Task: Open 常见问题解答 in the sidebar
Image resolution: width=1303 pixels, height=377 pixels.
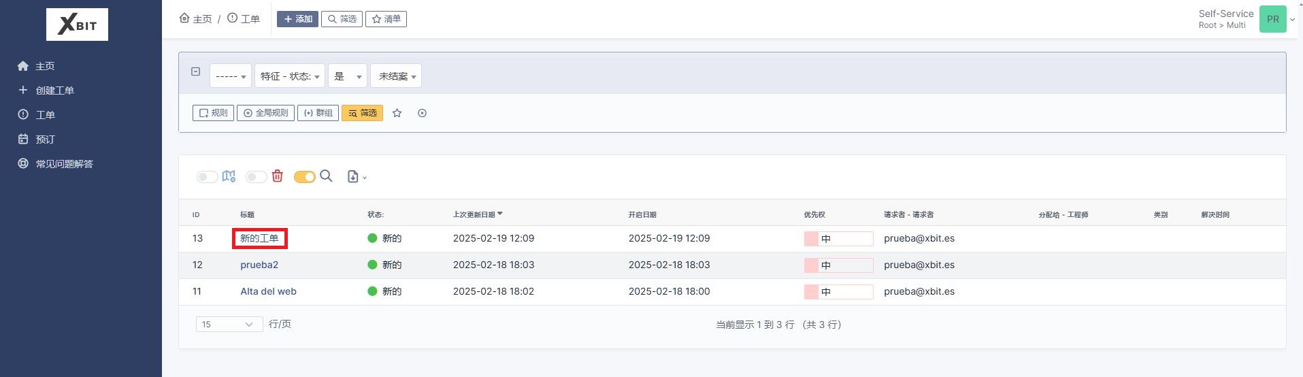Action: pyautogui.click(x=55, y=164)
